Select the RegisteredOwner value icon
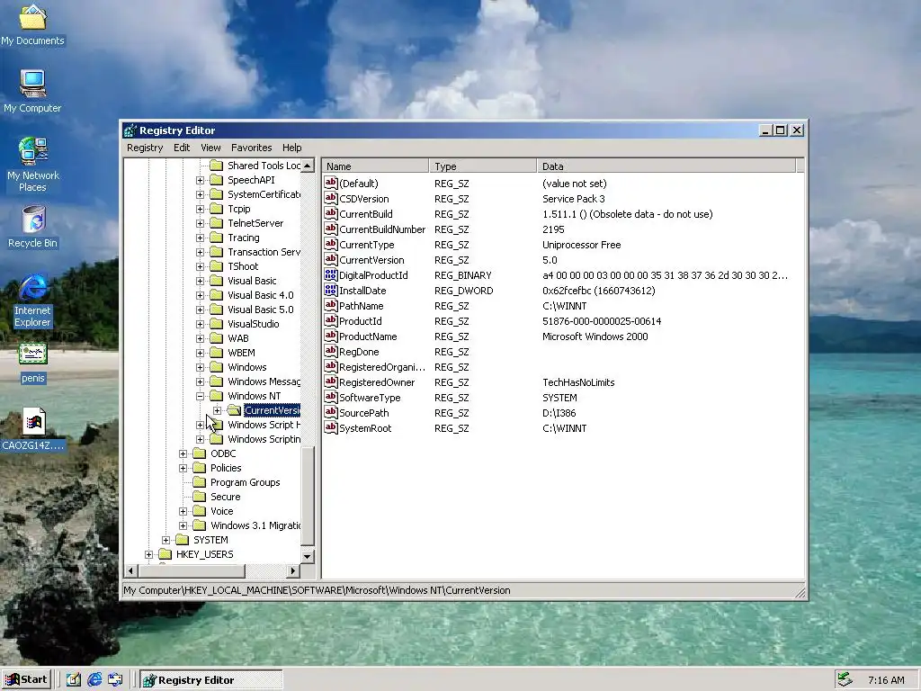921x691 pixels. click(331, 381)
